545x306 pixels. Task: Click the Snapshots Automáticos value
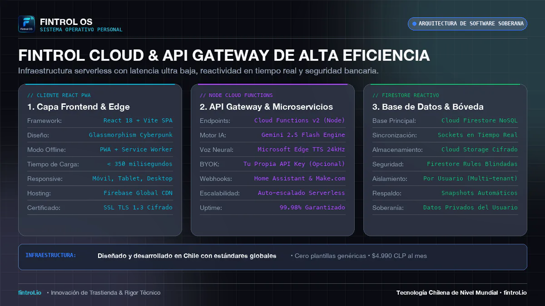click(480, 193)
